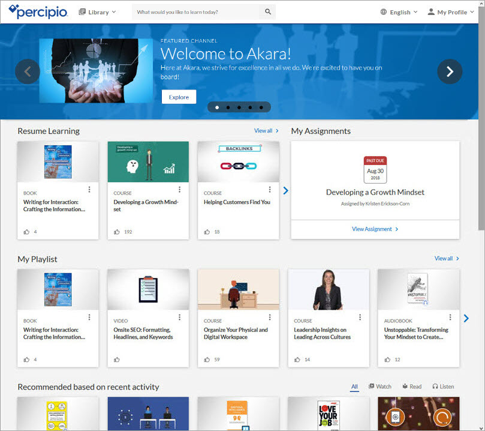Image resolution: width=485 pixels, height=431 pixels.
Task: Advance to next featured banner slide
Action: point(450,71)
